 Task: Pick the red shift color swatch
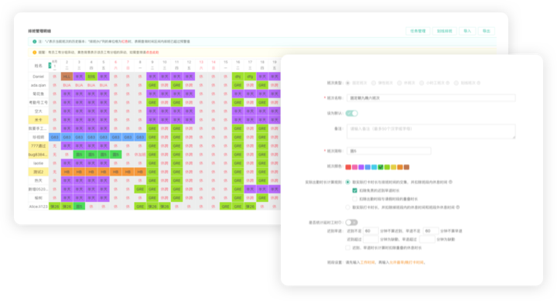pos(348,167)
